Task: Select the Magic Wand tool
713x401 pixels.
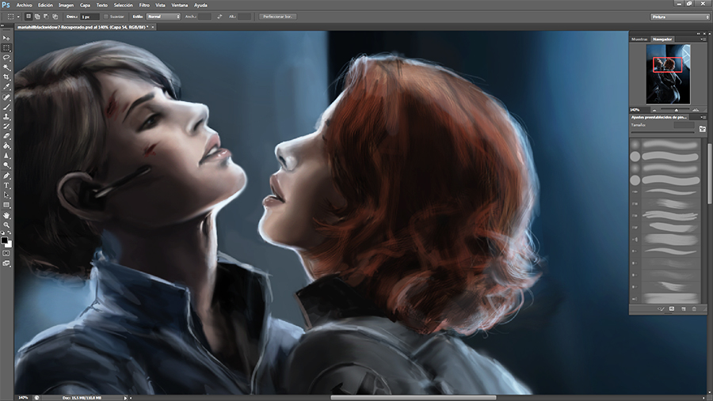Action: coord(6,68)
